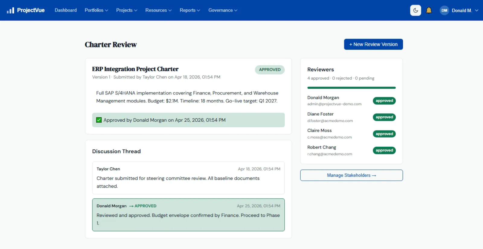Click the Reviewers panel heading
The height and width of the screenshot is (249, 483).
click(321, 69)
